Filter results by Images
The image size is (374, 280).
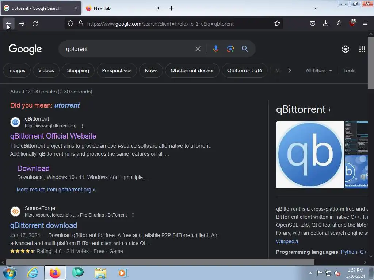click(17, 70)
